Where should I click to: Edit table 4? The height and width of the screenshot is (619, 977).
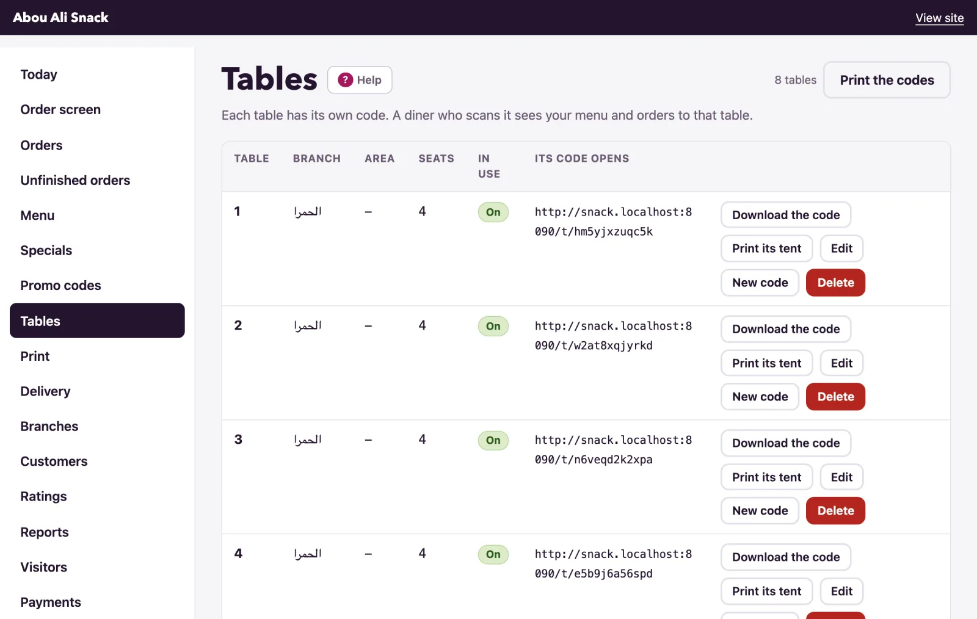(x=841, y=592)
